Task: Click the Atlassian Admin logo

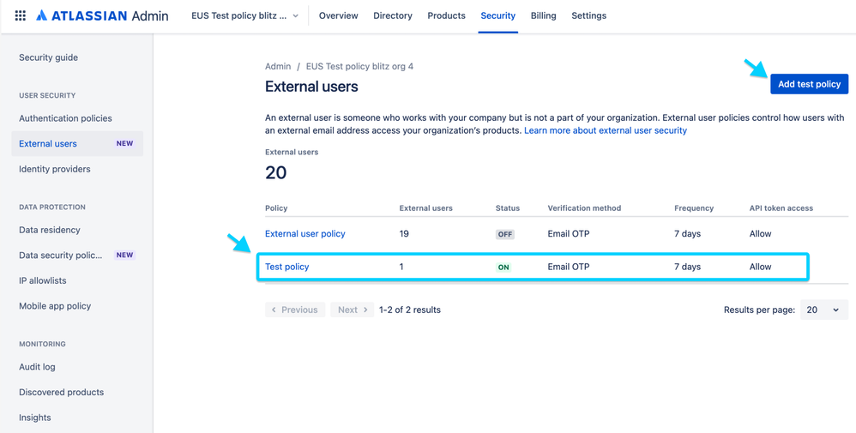Action: point(102,15)
